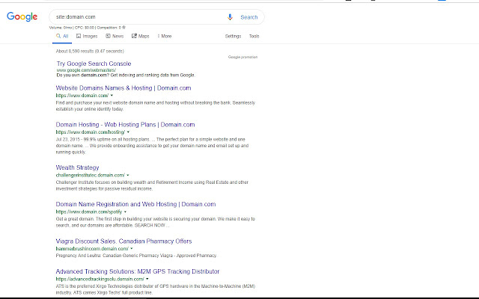Click the newspaper icon on News tab
The image size is (479, 299).
click(108, 36)
